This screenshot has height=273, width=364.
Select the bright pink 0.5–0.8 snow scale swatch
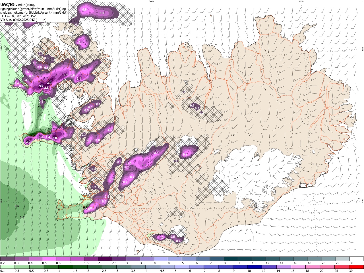[x=49, y=259]
